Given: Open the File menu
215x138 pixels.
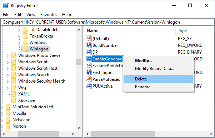Looking at the screenshot, I should [6, 15].
